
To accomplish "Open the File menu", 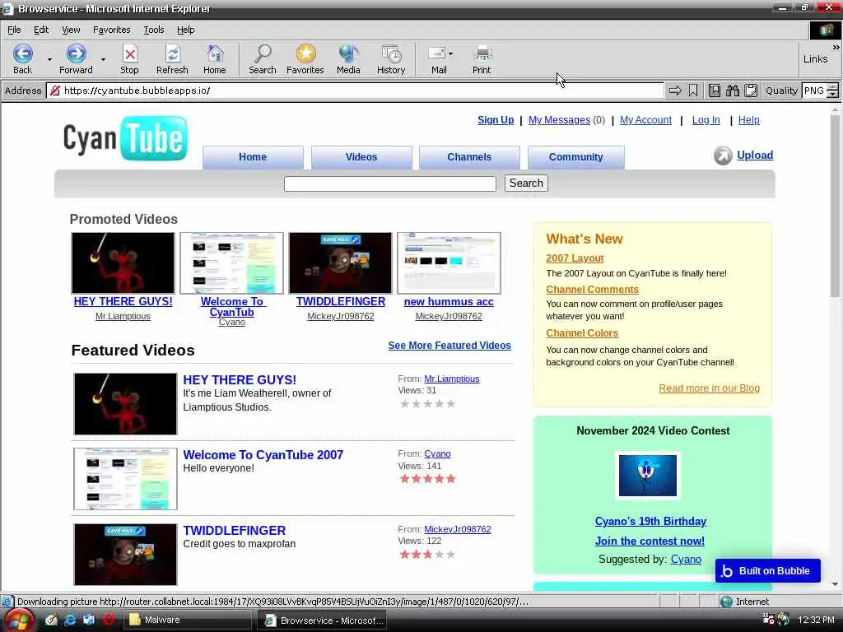I will [x=14, y=30].
